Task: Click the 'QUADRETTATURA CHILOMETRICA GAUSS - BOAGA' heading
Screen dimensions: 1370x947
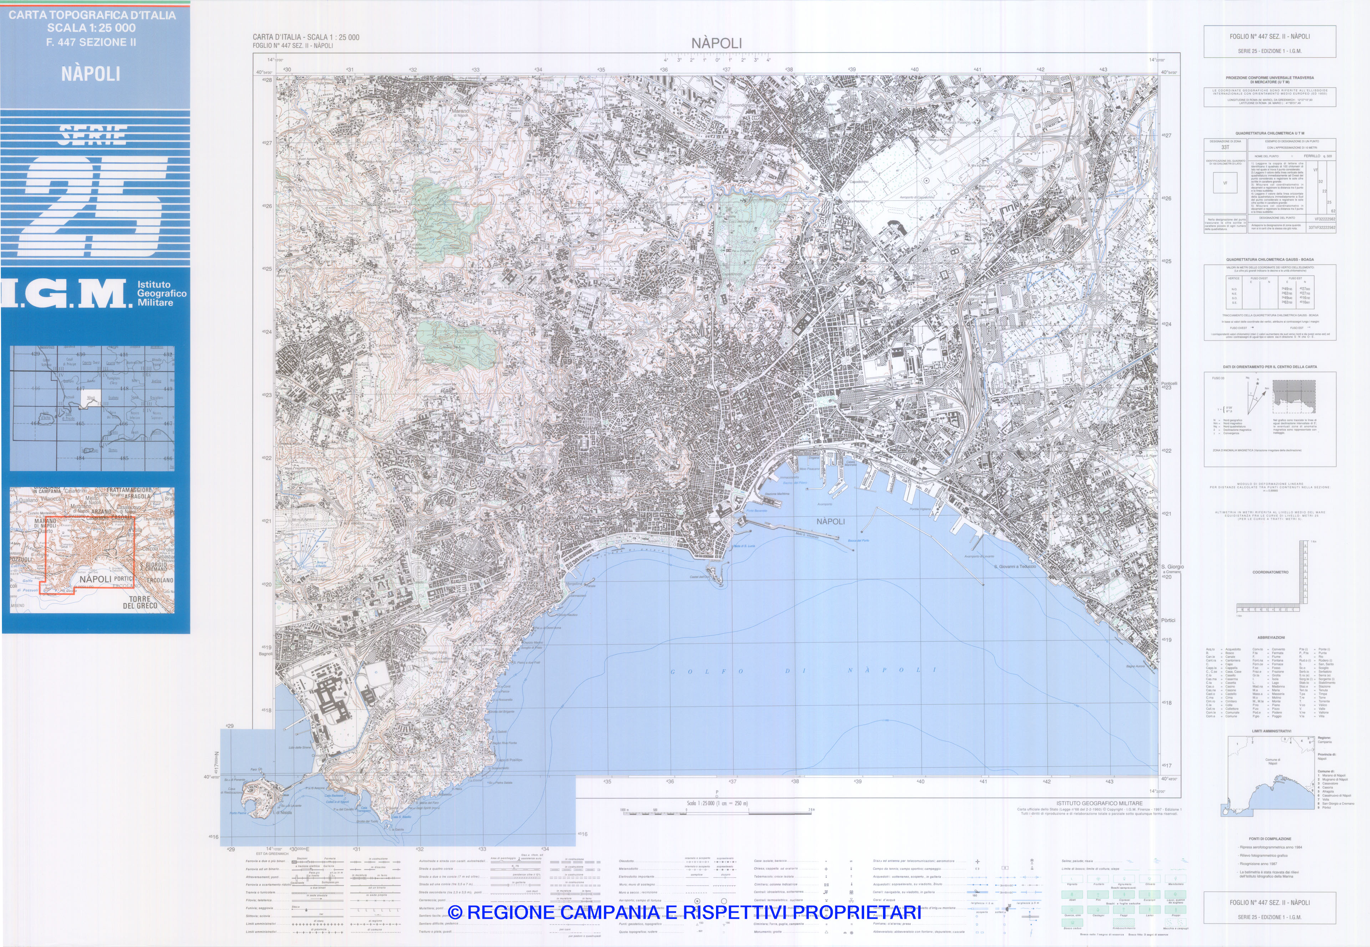Action: pyautogui.click(x=1270, y=260)
